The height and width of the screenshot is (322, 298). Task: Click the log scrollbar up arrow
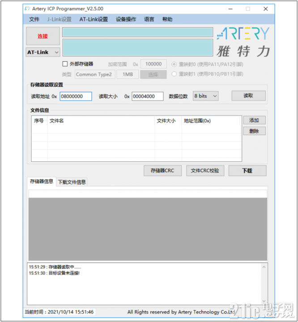tap(264, 267)
